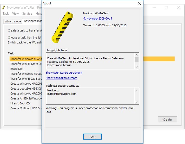185x144 pixels.
Task: Switch to the Wizard mode tab
Action: pyautogui.click(x=13, y=21)
